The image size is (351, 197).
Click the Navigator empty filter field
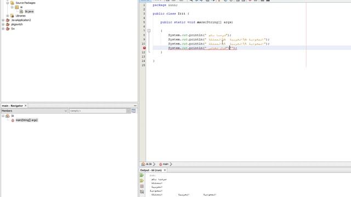coord(98,111)
